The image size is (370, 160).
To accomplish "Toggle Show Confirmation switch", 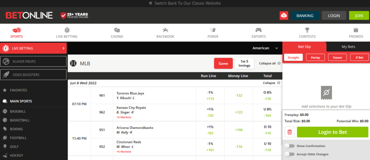I will pos(289,146).
